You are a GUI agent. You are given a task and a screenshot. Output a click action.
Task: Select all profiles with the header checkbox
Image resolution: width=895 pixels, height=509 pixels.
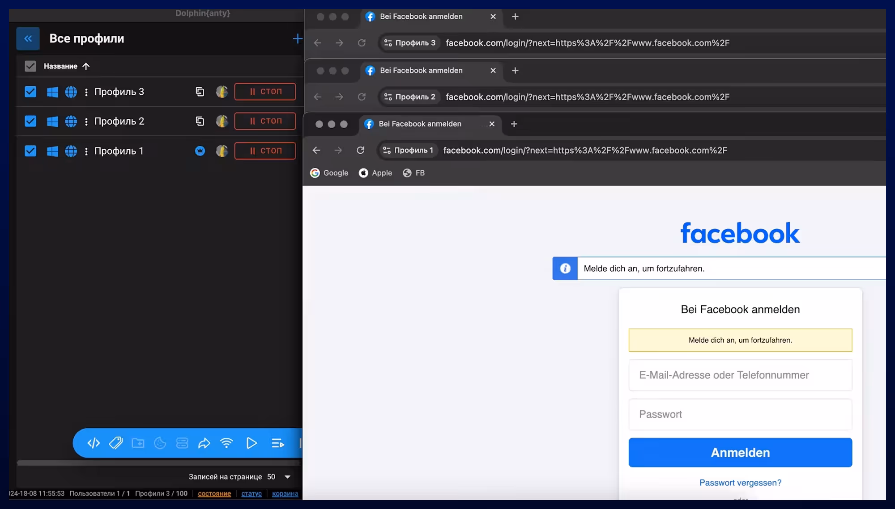click(x=30, y=66)
